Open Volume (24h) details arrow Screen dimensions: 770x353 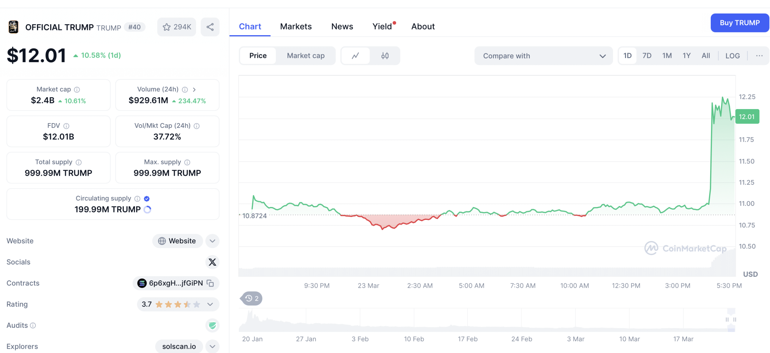click(x=194, y=90)
